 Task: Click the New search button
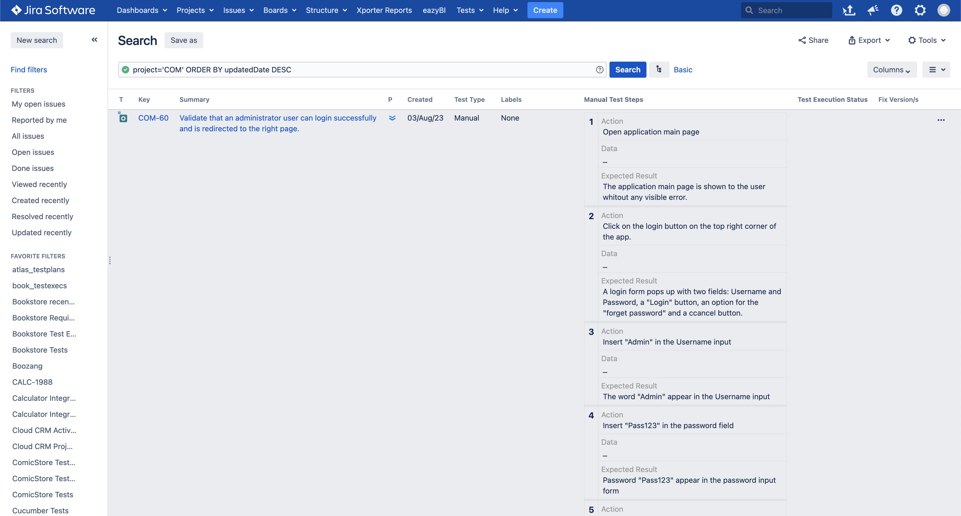tap(36, 40)
